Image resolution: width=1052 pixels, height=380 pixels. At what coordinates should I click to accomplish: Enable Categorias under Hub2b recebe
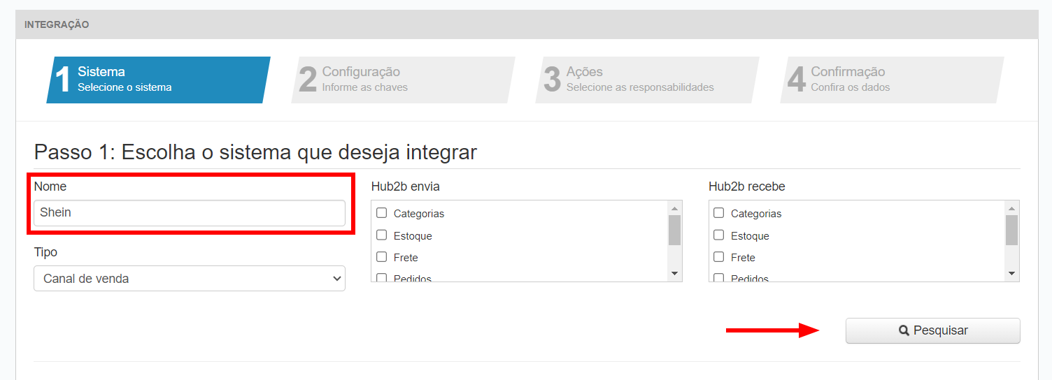pos(718,213)
